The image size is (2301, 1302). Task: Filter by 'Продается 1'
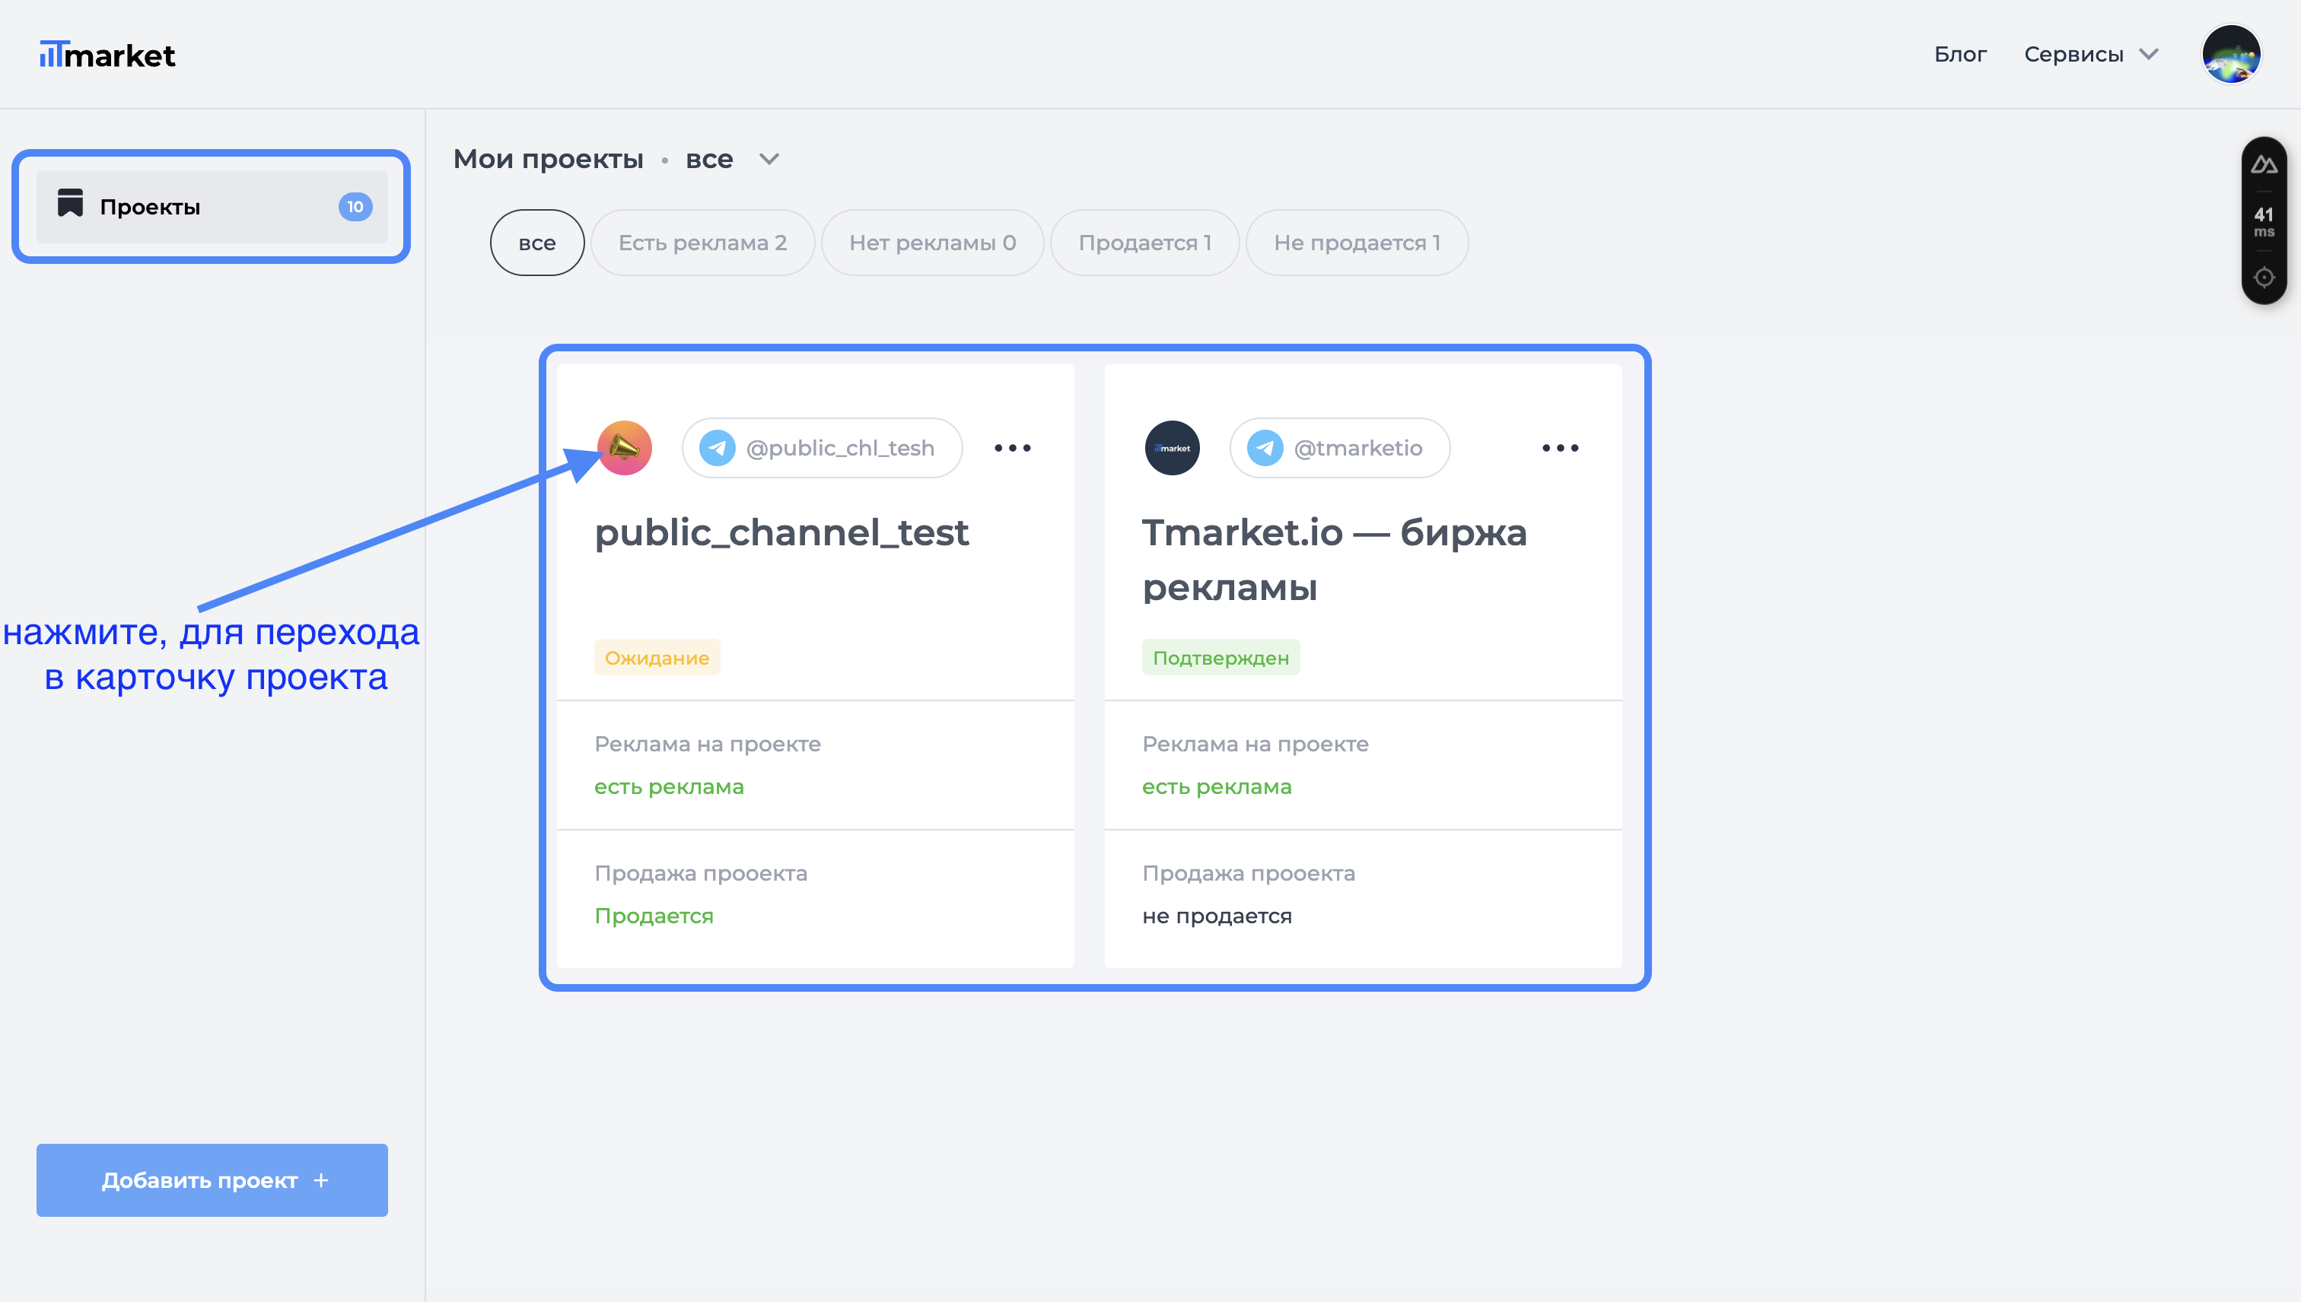[x=1144, y=243]
